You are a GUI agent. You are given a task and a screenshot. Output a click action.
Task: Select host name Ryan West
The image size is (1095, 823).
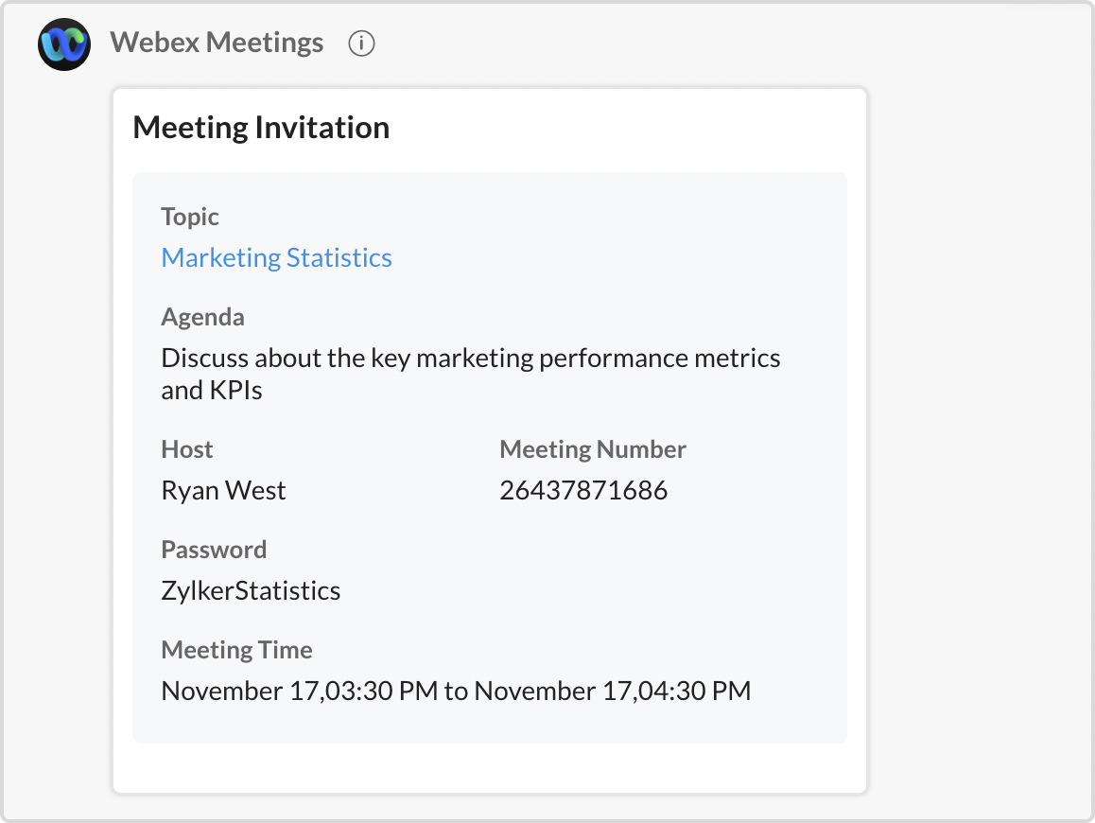223,490
